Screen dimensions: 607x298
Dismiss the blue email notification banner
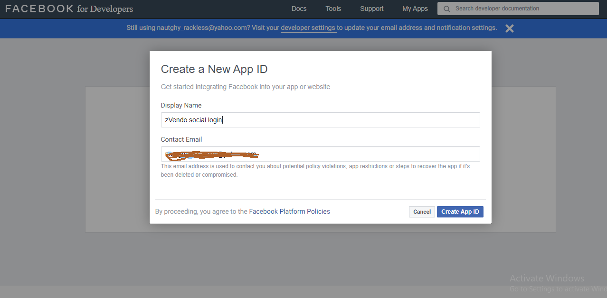tap(510, 28)
